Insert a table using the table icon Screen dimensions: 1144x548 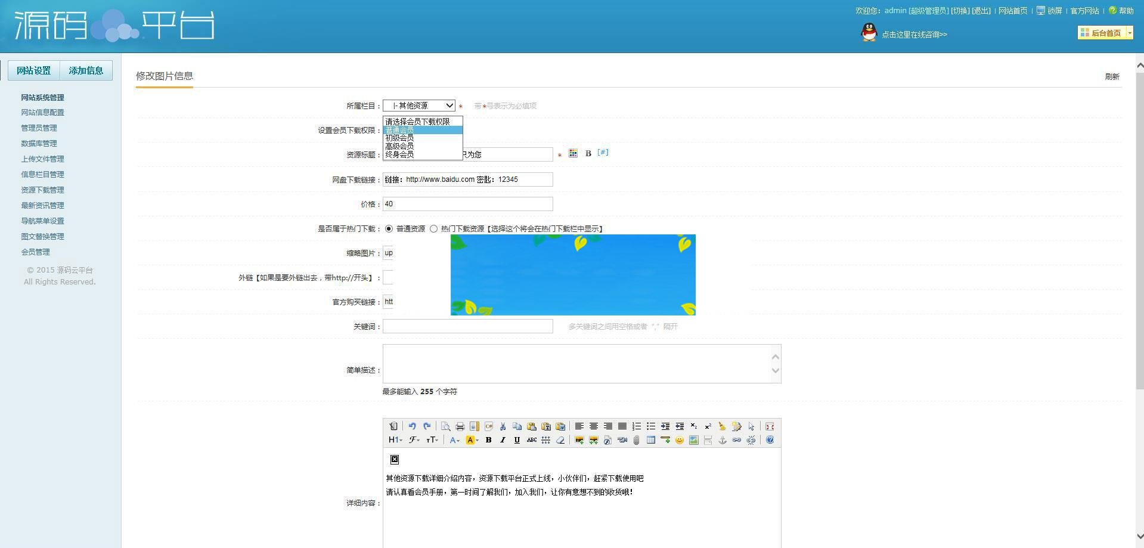tap(652, 440)
